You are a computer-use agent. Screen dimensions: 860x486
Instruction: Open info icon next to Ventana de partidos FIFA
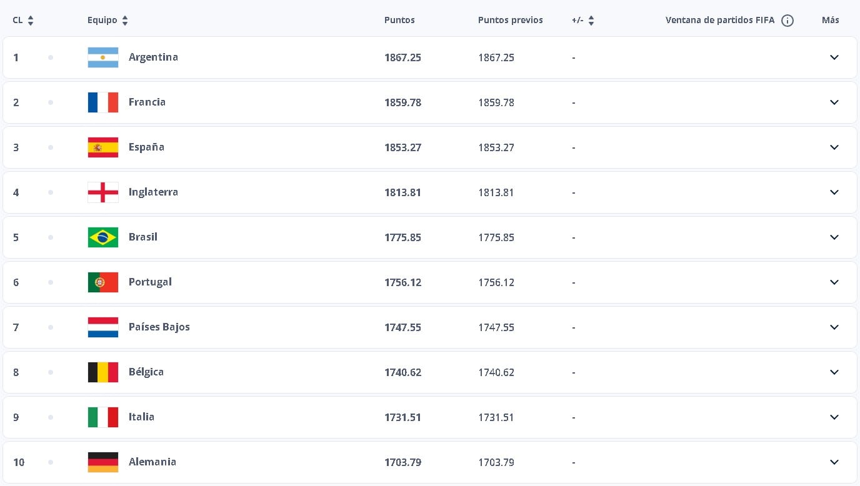coord(787,21)
